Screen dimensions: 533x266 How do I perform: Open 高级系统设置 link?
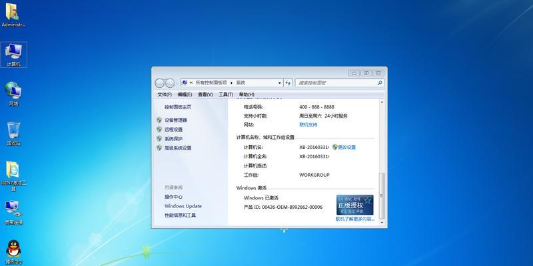(178, 148)
